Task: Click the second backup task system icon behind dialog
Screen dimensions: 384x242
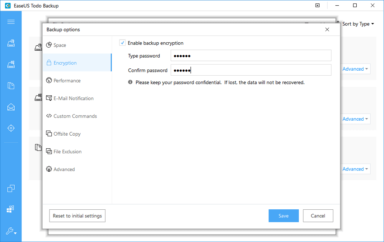Action: pos(38,98)
